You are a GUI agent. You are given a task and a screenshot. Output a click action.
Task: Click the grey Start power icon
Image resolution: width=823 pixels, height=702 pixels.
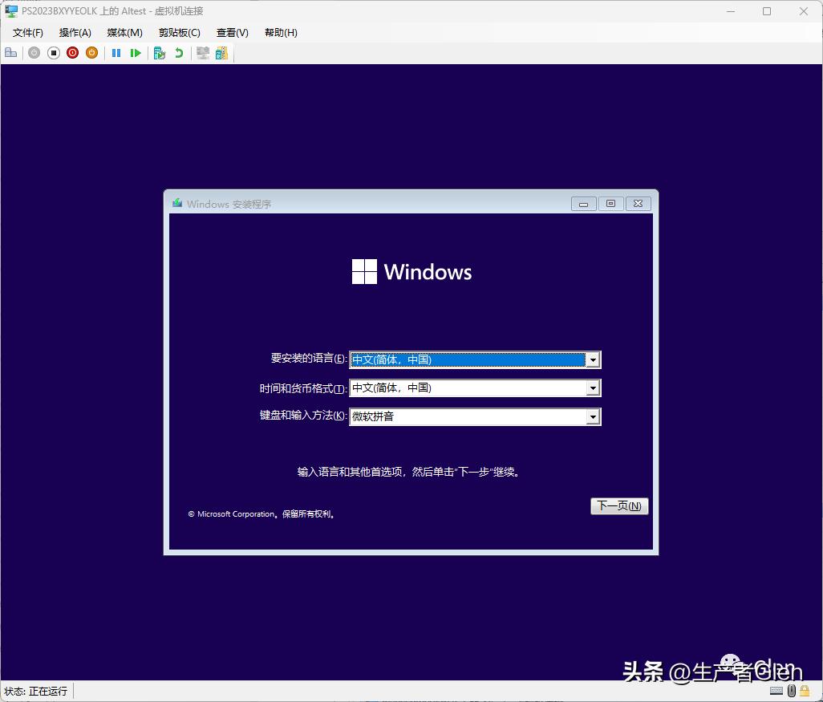click(x=34, y=52)
